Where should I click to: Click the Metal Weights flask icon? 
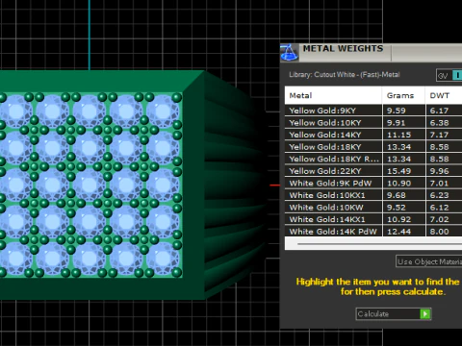pyautogui.click(x=289, y=53)
